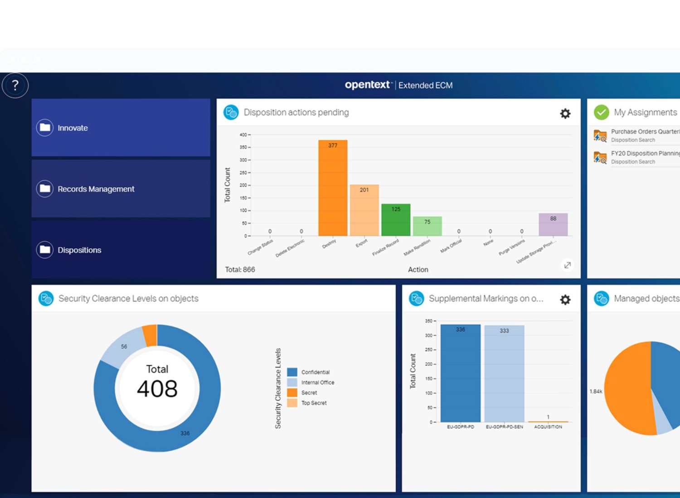Open FY20 Disposition Planning assignment
The height and width of the screenshot is (498, 680).
point(644,157)
